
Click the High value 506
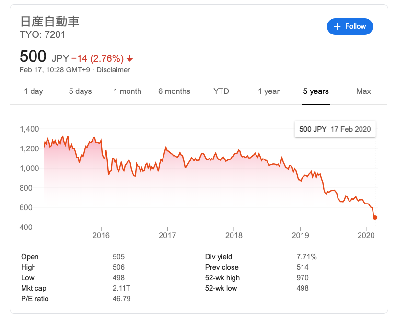pyautogui.click(x=119, y=267)
